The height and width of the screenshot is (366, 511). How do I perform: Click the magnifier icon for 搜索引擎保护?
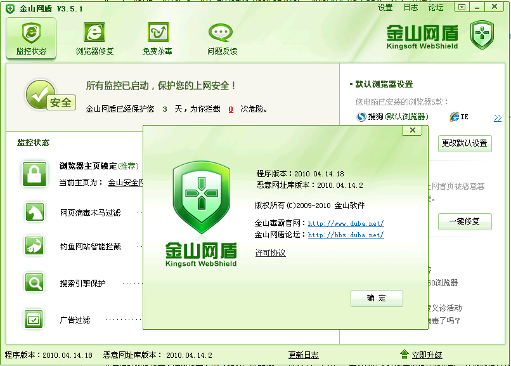34,282
